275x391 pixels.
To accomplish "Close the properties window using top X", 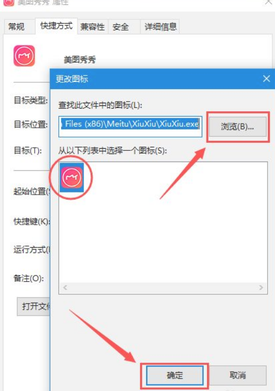I will point(269,3).
